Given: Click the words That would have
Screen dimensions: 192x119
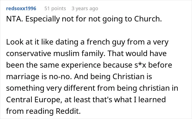Looking at the screenshot, I should tap(137, 54).
